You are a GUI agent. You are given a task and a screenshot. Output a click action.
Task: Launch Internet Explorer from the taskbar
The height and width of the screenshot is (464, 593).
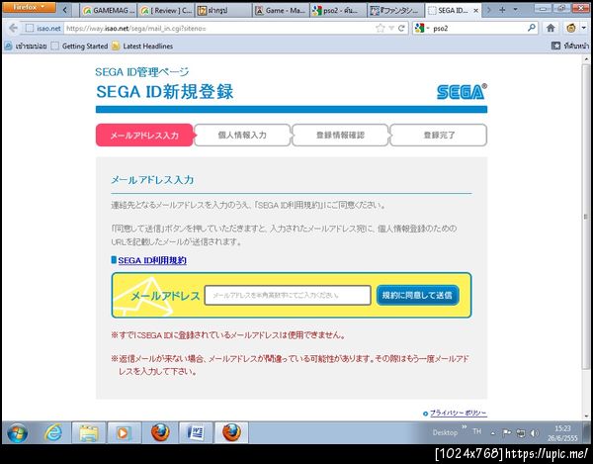click(x=53, y=432)
